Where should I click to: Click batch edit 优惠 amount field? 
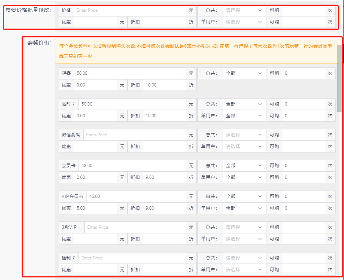click(95, 22)
